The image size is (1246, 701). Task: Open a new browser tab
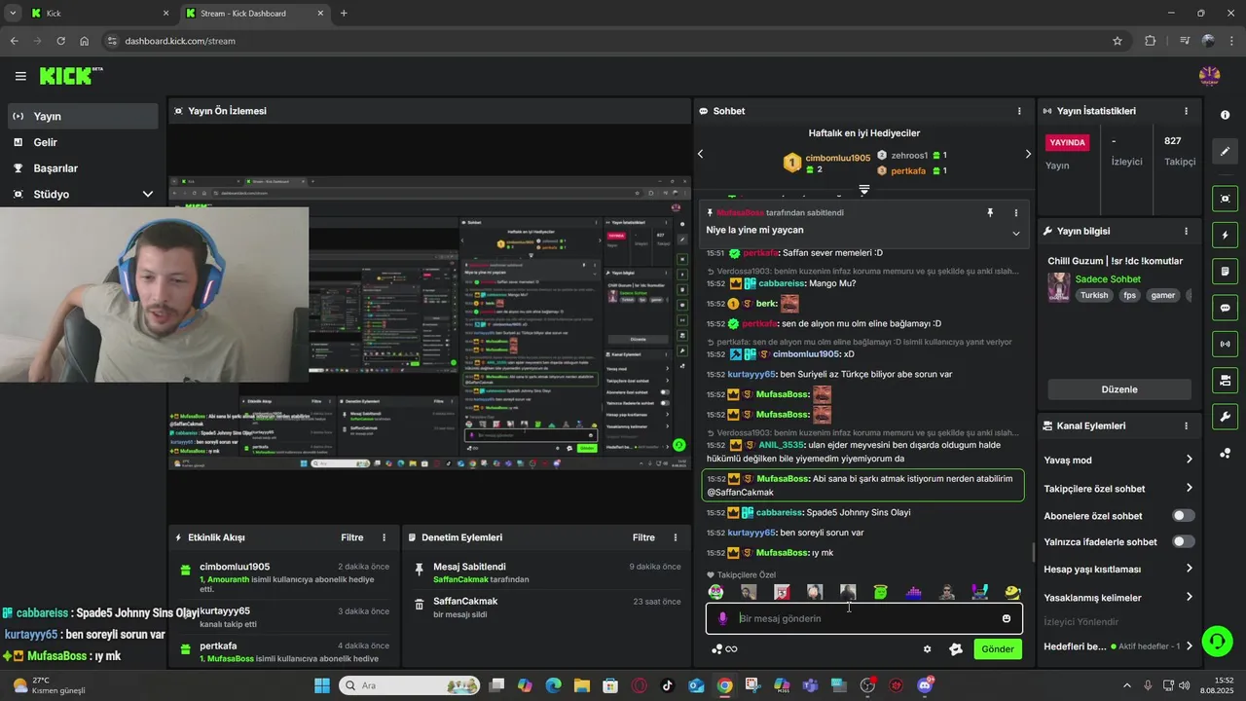tap(344, 14)
